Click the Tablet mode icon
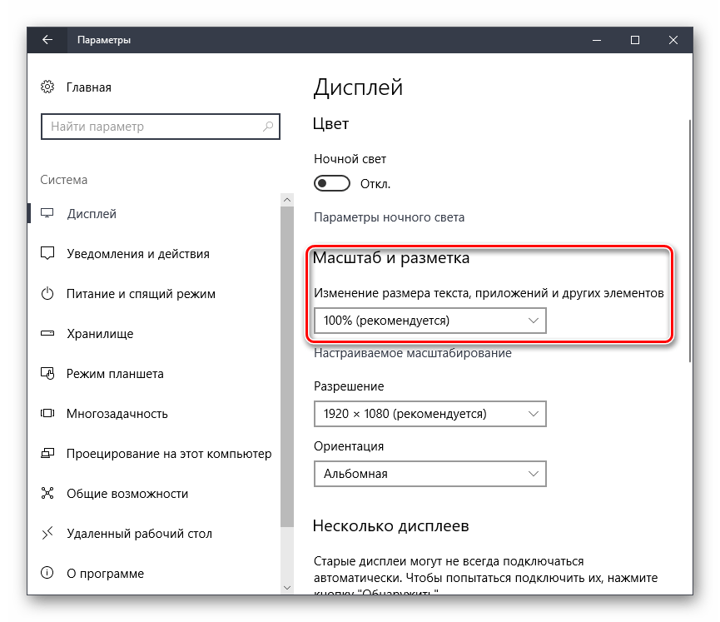The width and height of the screenshot is (720, 622). pyautogui.click(x=47, y=374)
